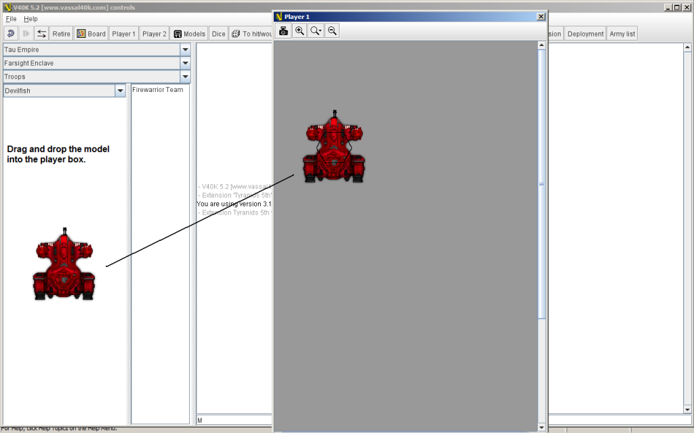Open the zoom level selector dropdown icon
Image resolution: width=694 pixels, height=433 pixels.
(316, 31)
